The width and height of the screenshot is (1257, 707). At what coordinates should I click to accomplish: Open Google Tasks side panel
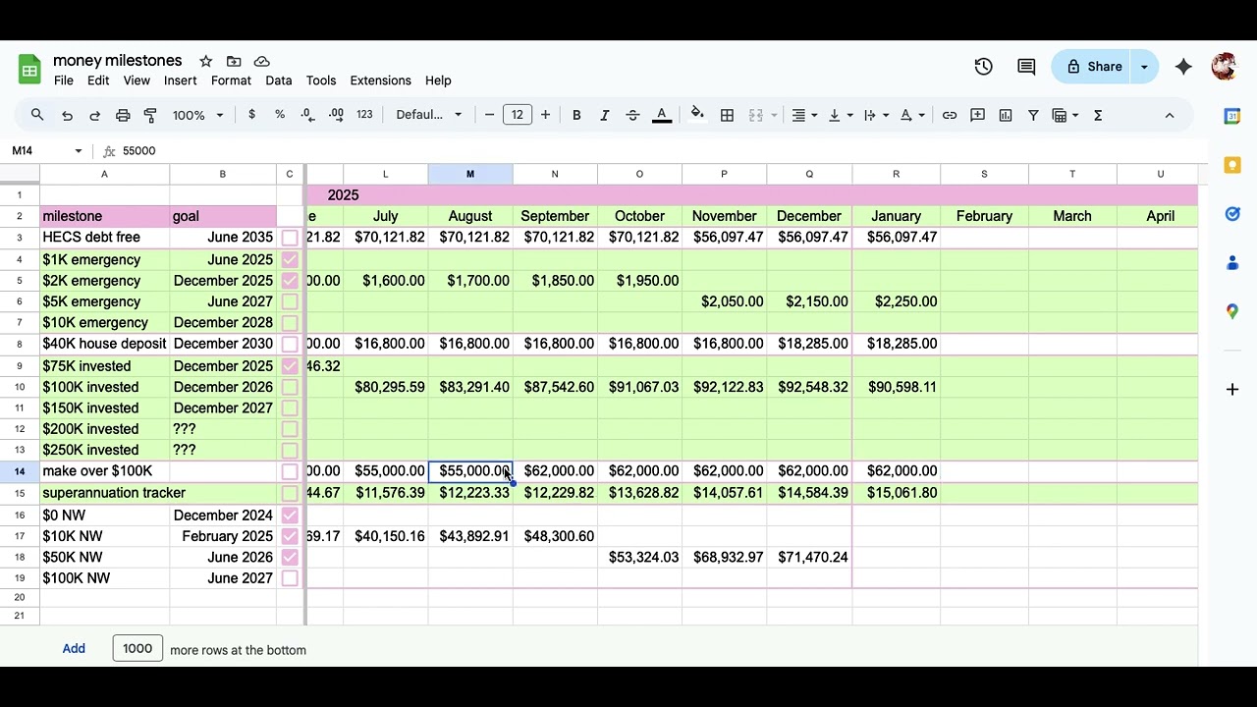pos(1232,214)
